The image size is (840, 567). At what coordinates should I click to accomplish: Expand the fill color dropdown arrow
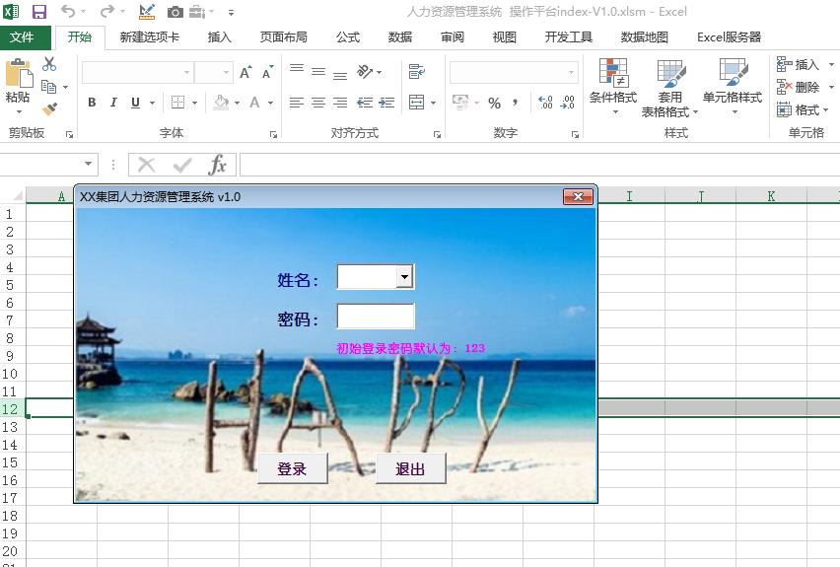click(237, 103)
